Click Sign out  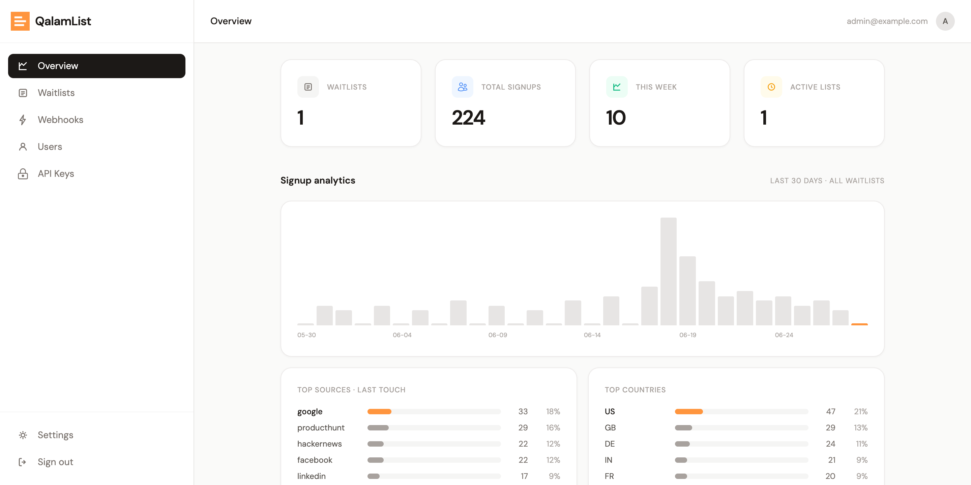(x=96, y=462)
